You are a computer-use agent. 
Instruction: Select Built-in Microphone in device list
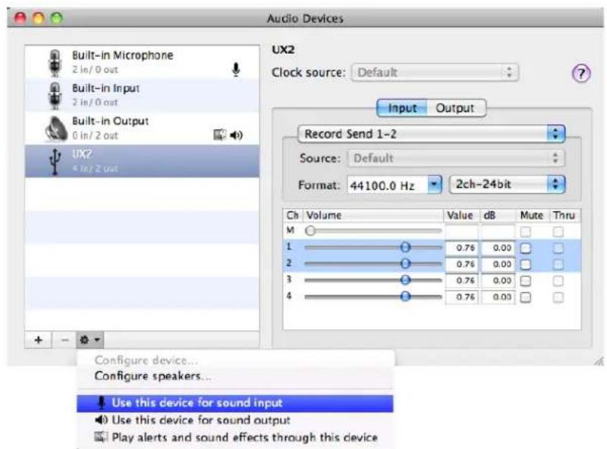point(142,63)
